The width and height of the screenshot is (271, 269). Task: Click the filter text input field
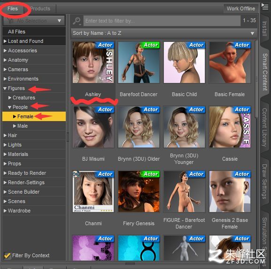[x=162, y=21]
